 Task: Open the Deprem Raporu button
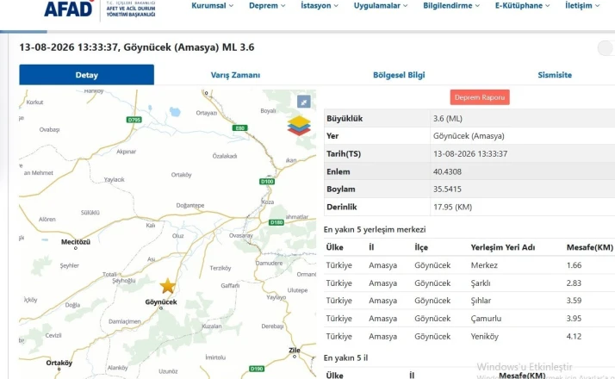480,97
